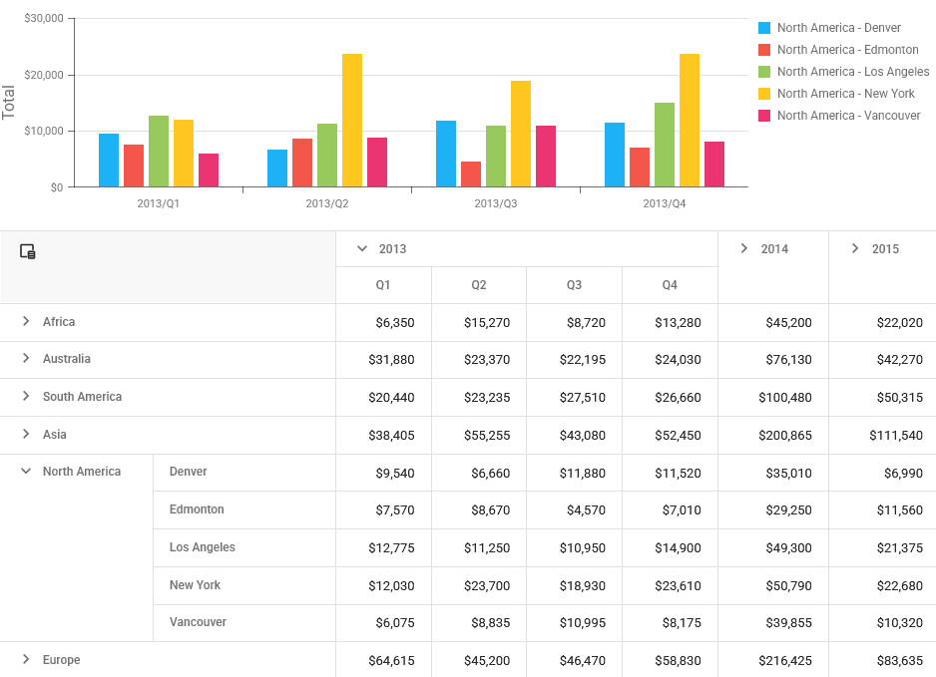Select the Q4 column header
Screen dimensions: 936x677
[670, 285]
